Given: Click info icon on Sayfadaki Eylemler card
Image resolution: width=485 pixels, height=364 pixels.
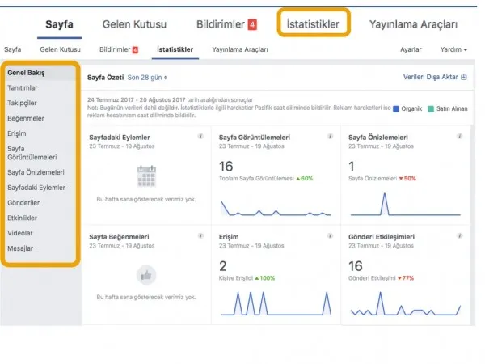Looking at the screenshot, I should tap(200, 136).
